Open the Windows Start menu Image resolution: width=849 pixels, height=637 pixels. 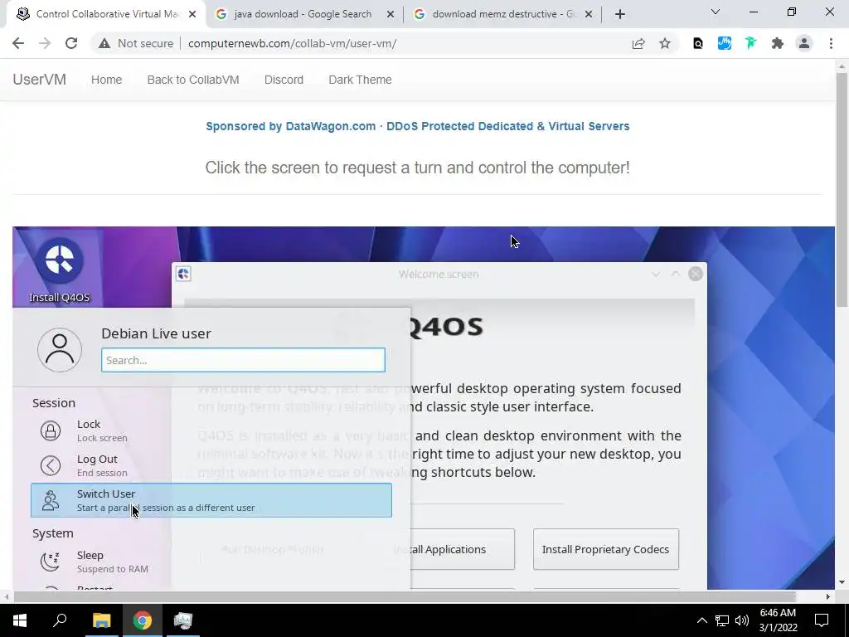point(20,620)
